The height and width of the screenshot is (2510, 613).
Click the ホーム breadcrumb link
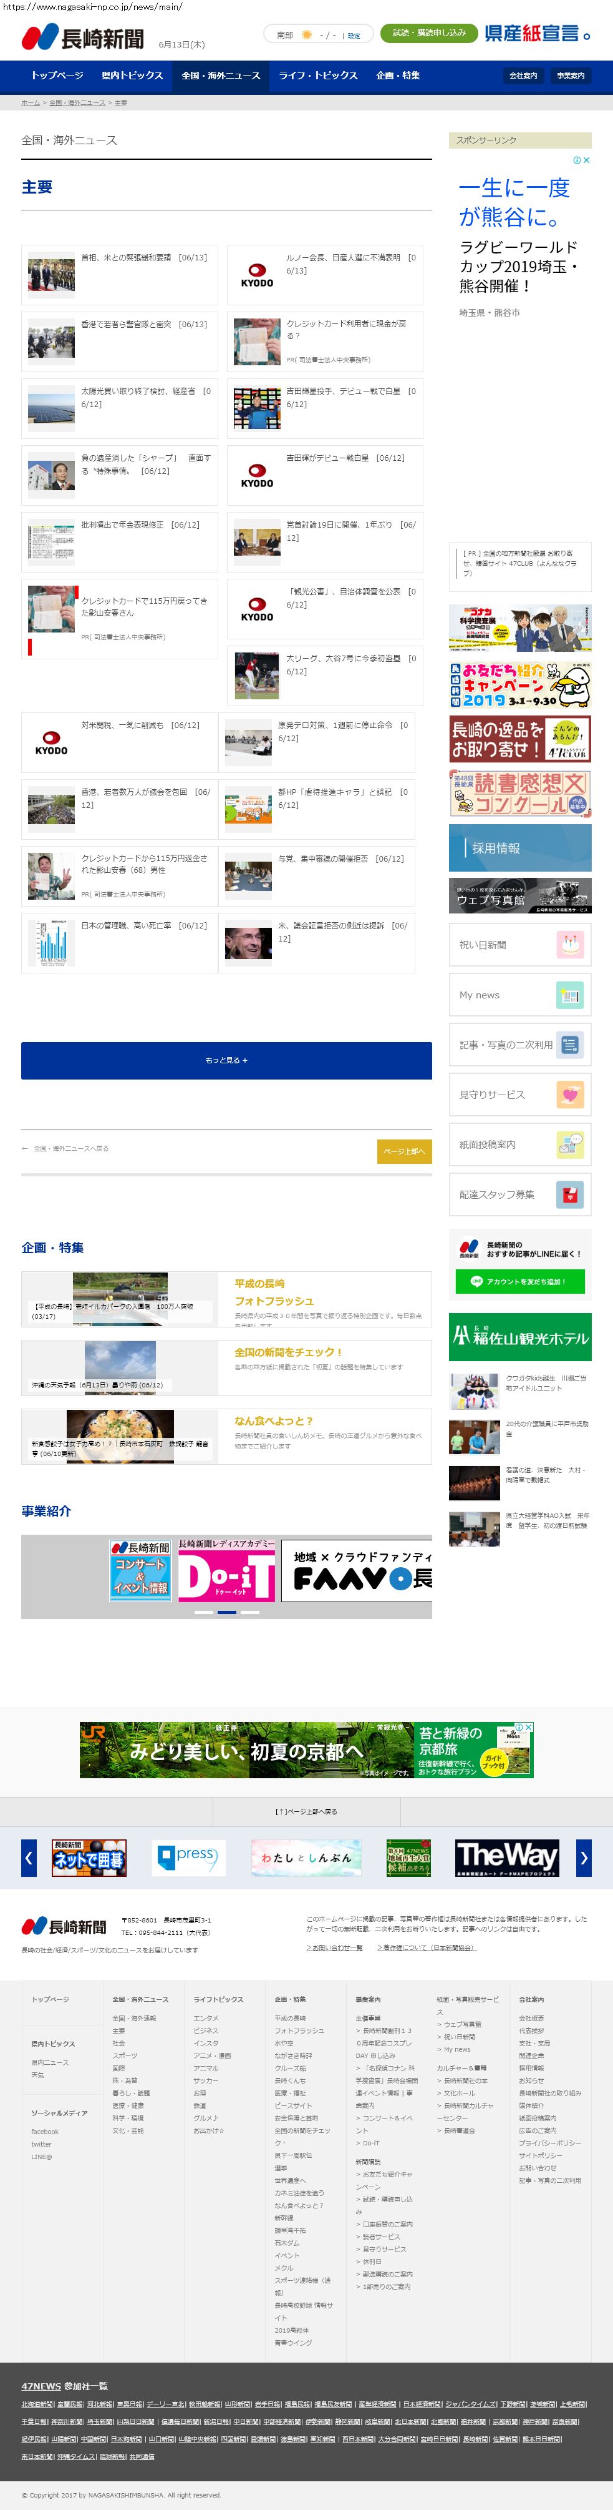[x=30, y=102]
